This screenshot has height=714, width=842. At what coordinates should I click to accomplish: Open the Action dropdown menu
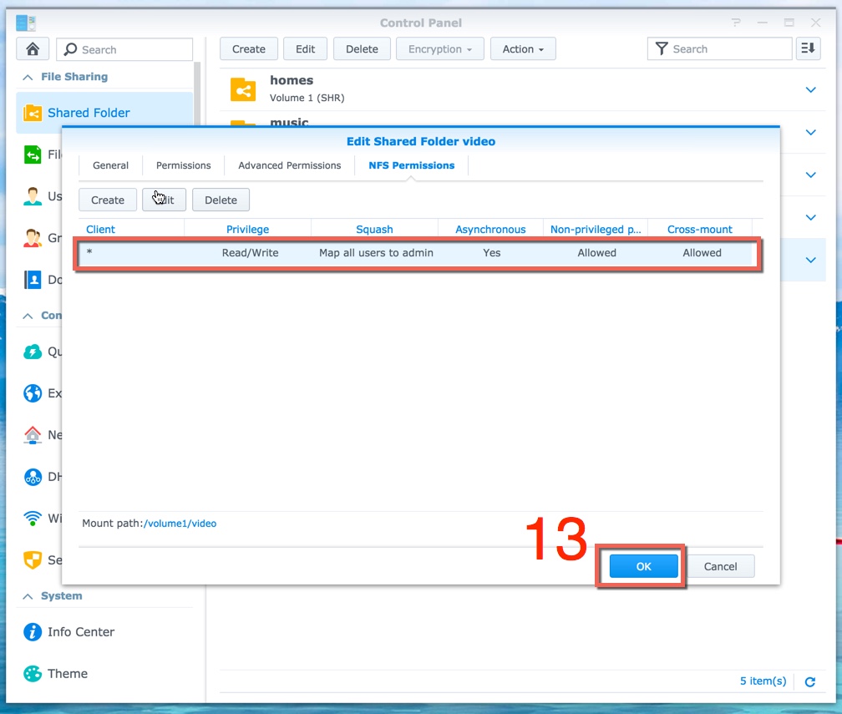[x=523, y=49]
